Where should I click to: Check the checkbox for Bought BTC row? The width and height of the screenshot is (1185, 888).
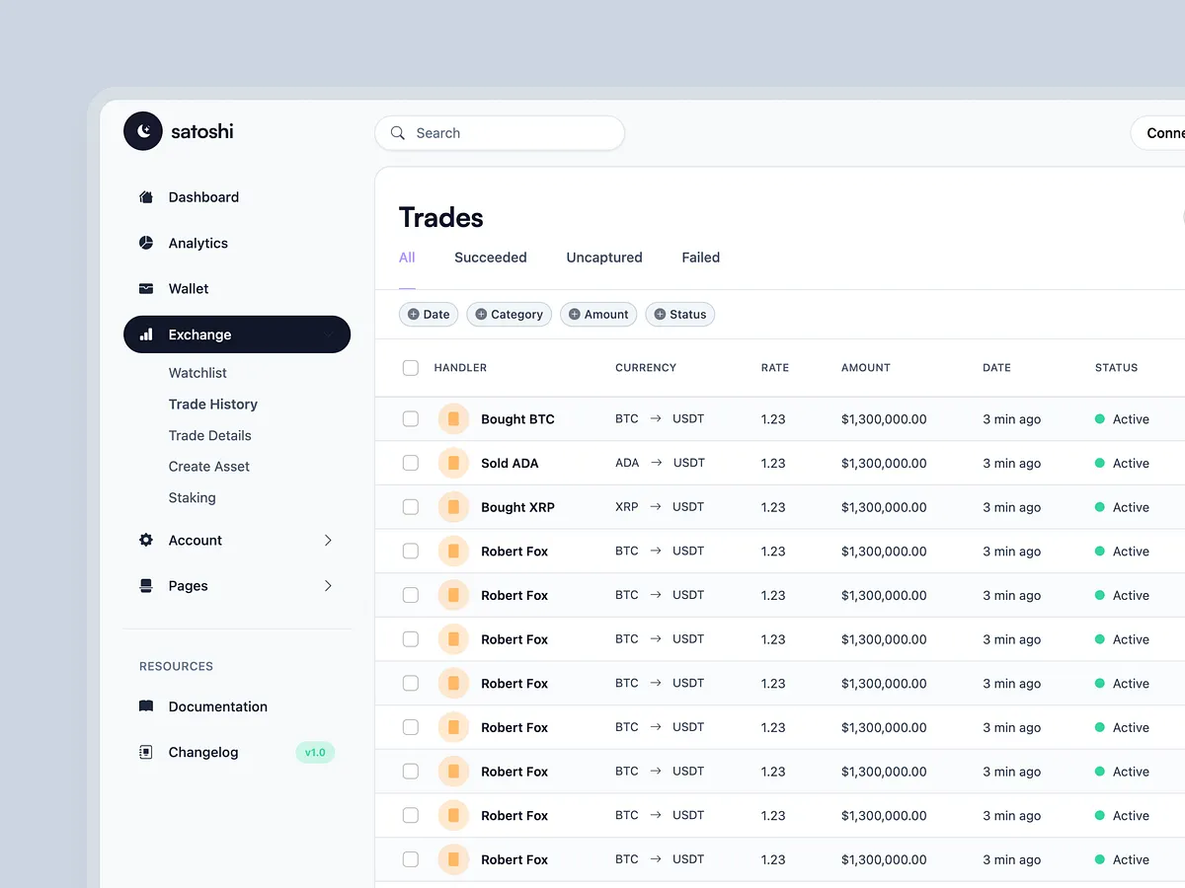tap(411, 418)
